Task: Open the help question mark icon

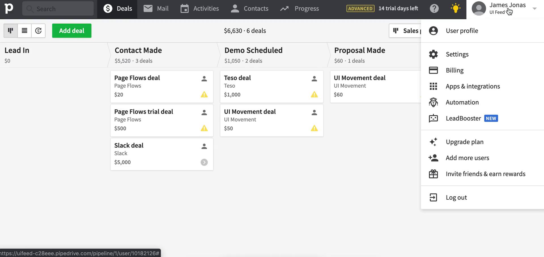Action: [434, 8]
